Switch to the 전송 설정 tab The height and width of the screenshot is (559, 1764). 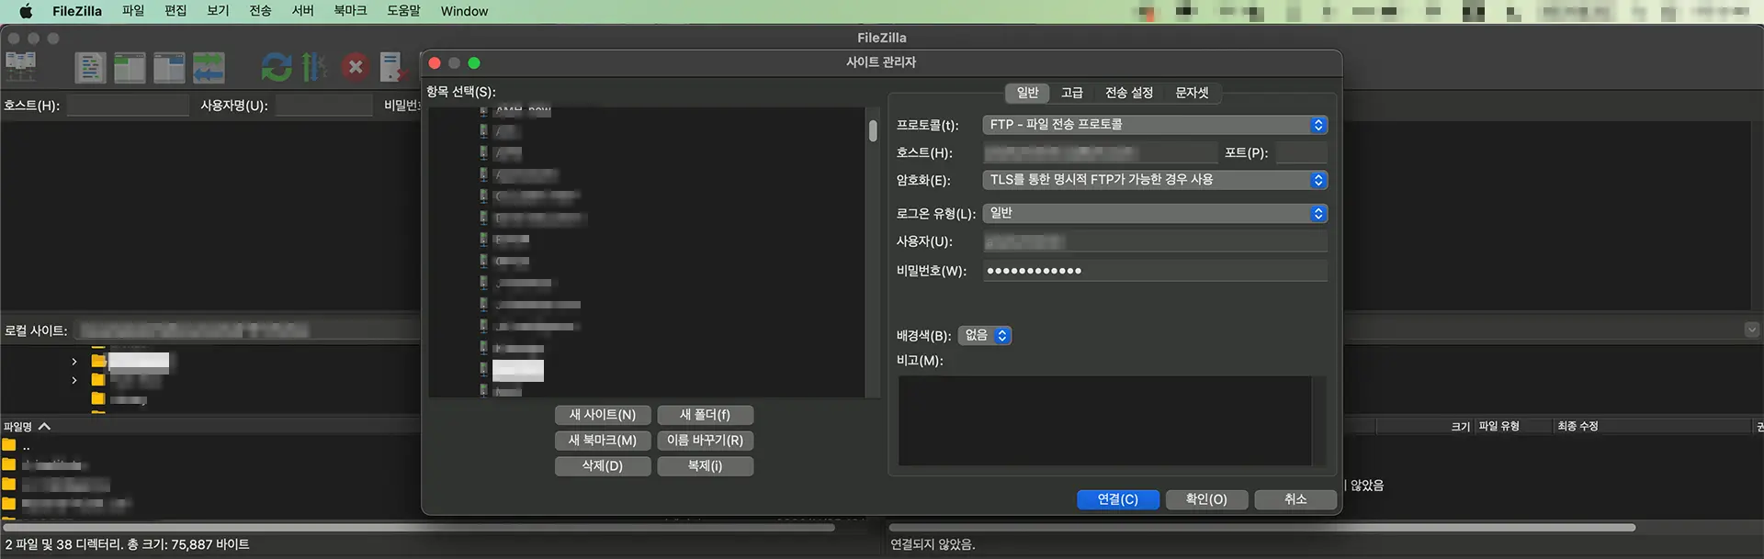(1128, 93)
